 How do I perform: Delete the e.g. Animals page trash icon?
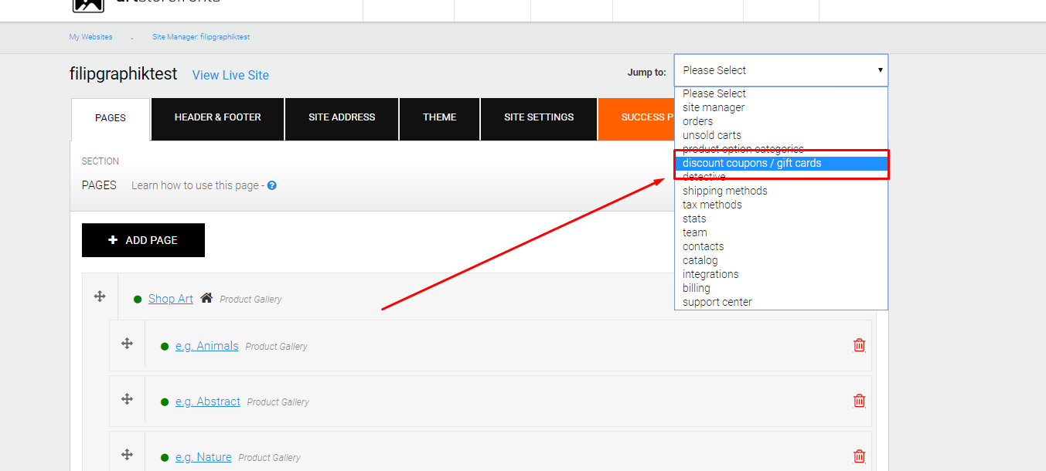[x=859, y=345]
